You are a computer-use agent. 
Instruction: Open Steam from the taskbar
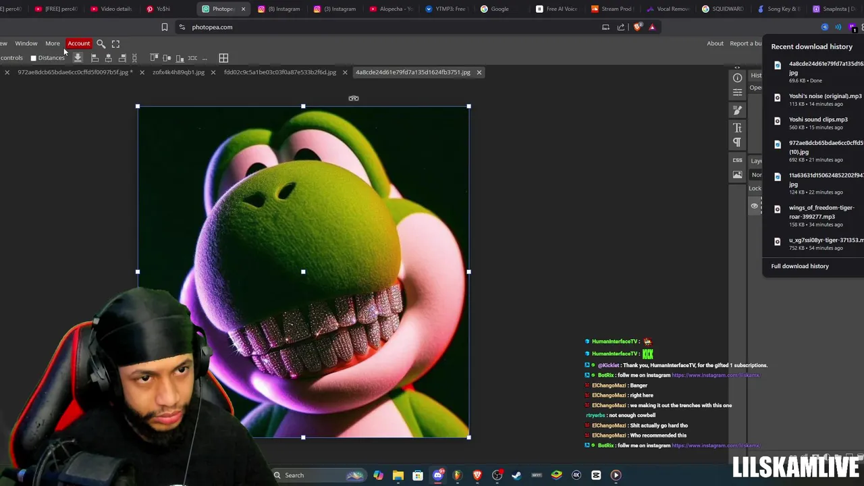(516, 475)
